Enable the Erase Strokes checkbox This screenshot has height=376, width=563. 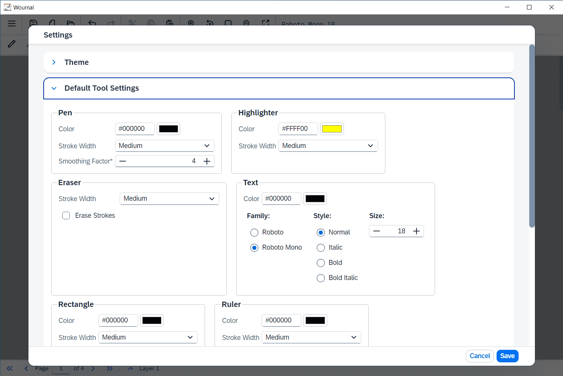[66, 216]
